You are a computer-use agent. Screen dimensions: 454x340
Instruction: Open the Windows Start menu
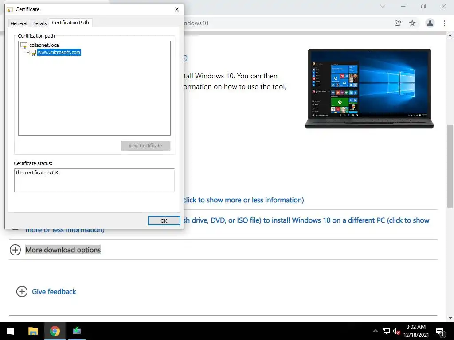(11, 331)
